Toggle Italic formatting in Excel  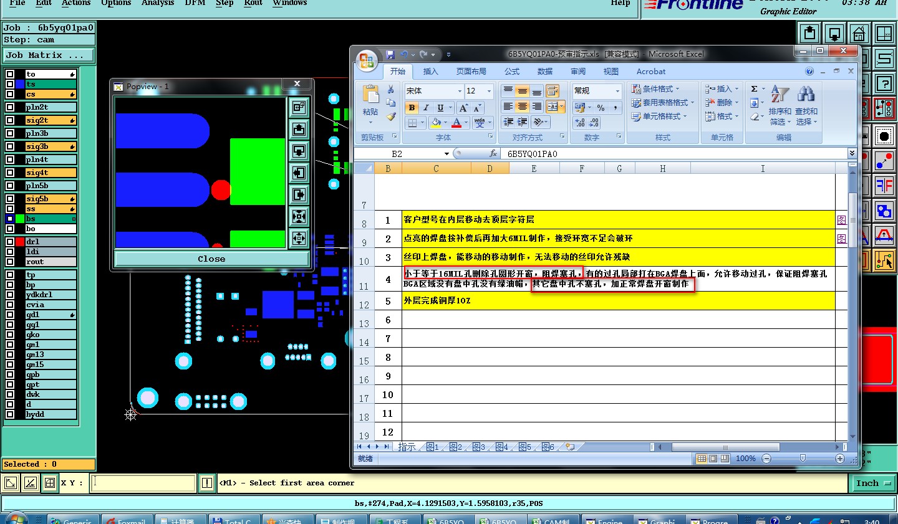pyautogui.click(x=426, y=108)
